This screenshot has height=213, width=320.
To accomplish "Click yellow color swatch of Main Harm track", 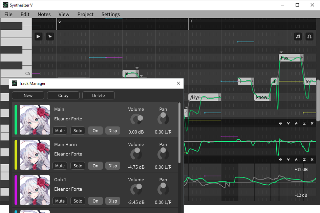I will coord(16,155).
